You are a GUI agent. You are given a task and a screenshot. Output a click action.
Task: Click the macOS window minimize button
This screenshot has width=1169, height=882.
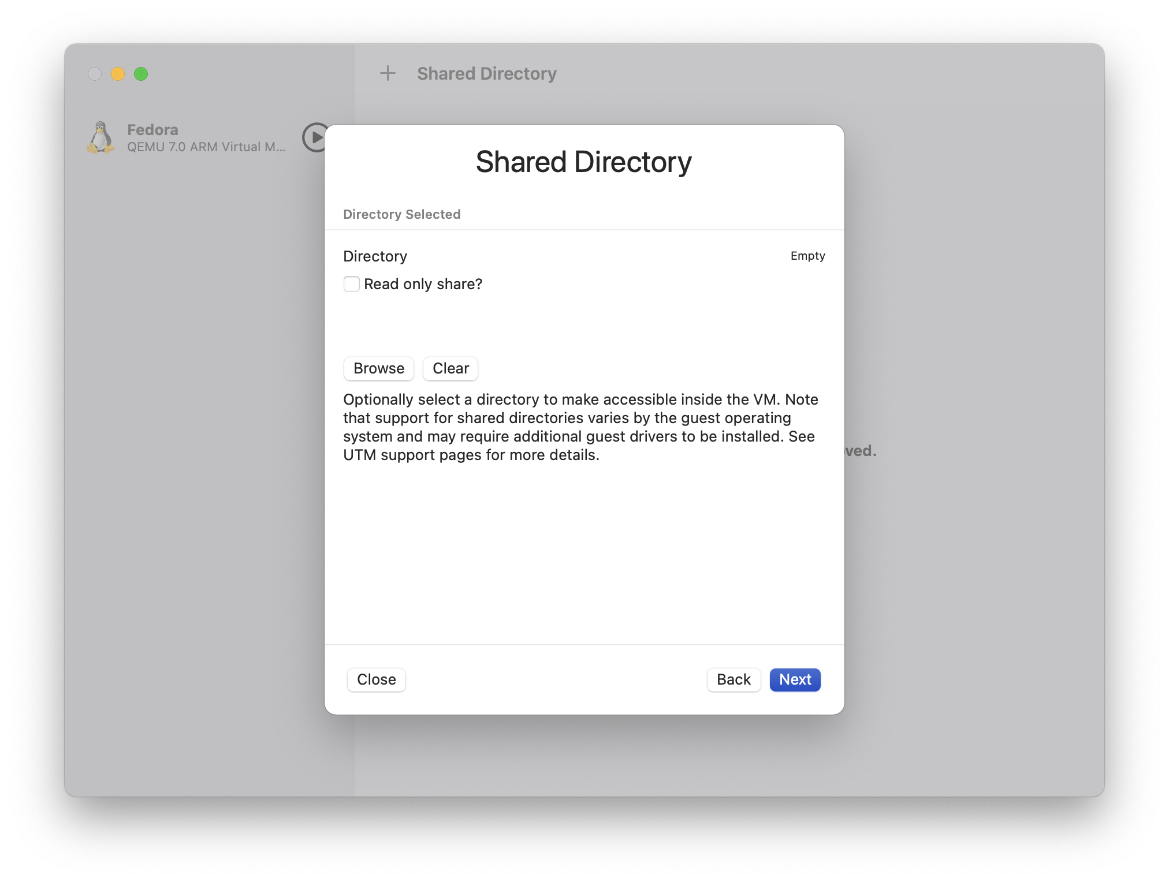tap(118, 74)
